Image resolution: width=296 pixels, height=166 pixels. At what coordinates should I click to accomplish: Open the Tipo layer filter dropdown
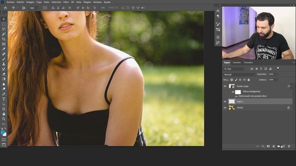click(x=234, y=69)
